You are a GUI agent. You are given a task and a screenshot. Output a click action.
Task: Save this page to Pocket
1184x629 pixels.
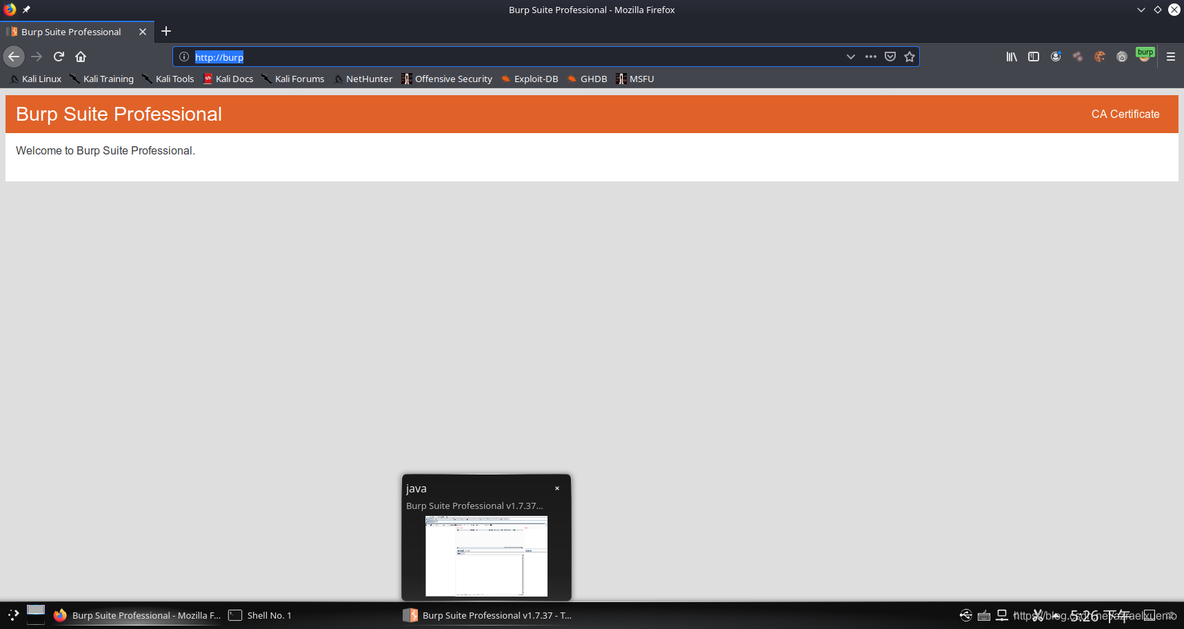[890, 57]
